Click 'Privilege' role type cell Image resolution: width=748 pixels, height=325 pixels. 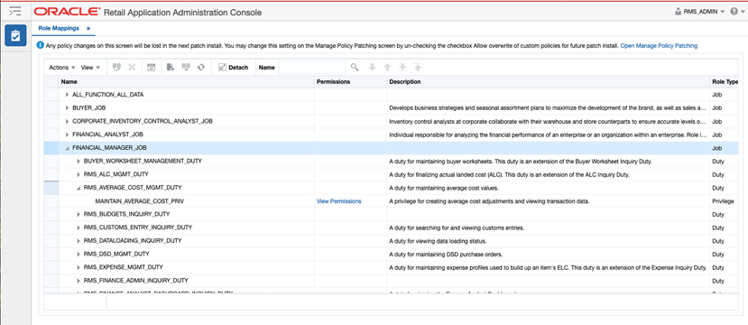723,201
